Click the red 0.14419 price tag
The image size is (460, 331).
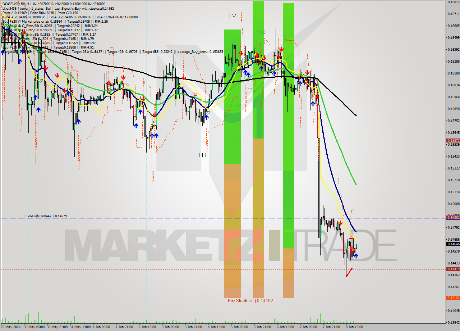[x=453, y=269]
